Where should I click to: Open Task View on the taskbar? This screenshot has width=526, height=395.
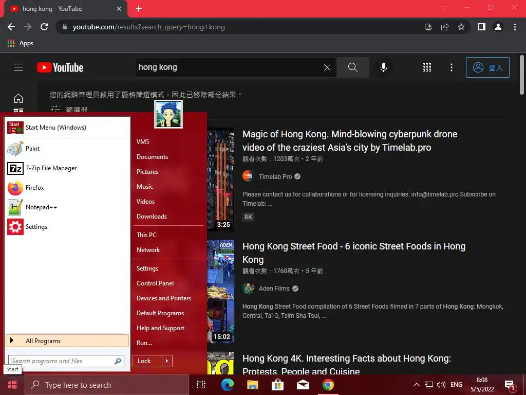[x=201, y=385]
